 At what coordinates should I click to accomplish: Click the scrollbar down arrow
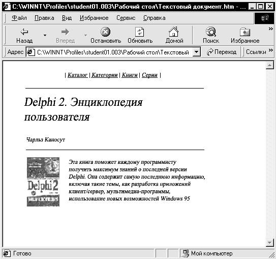[269, 243]
